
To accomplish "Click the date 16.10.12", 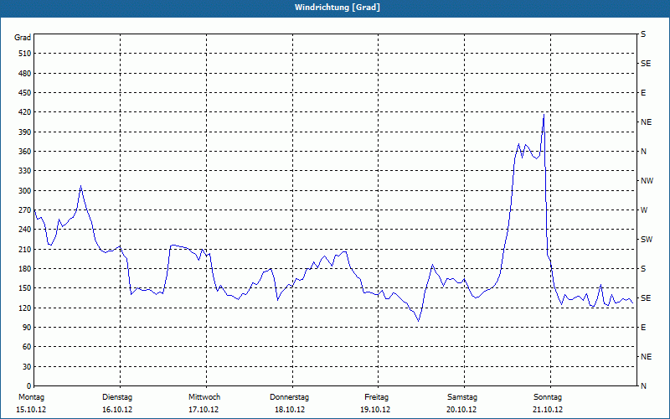I will click(x=117, y=410).
